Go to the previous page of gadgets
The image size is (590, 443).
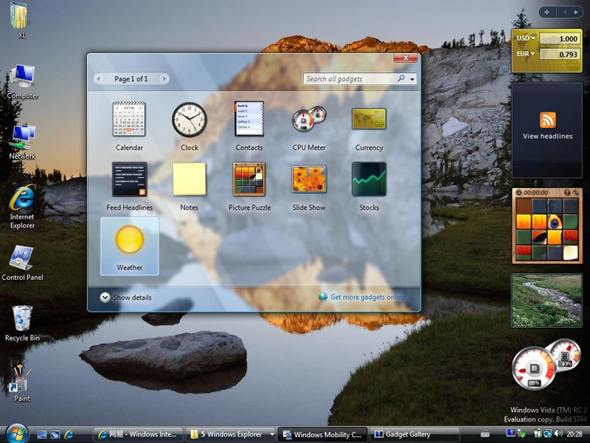coord(99,79)
